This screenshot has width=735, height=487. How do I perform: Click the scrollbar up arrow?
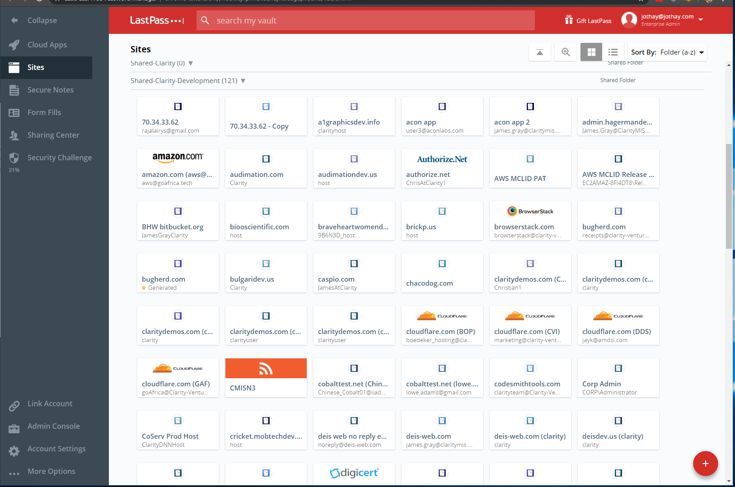click(729, 65)
